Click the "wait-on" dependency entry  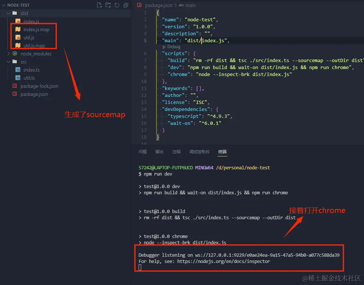coord(194,123)
